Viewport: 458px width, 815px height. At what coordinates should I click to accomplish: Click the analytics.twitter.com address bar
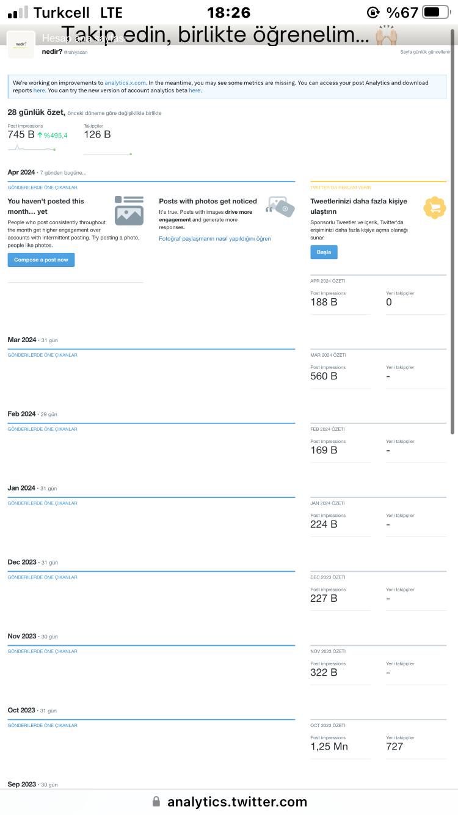(229, 802)
